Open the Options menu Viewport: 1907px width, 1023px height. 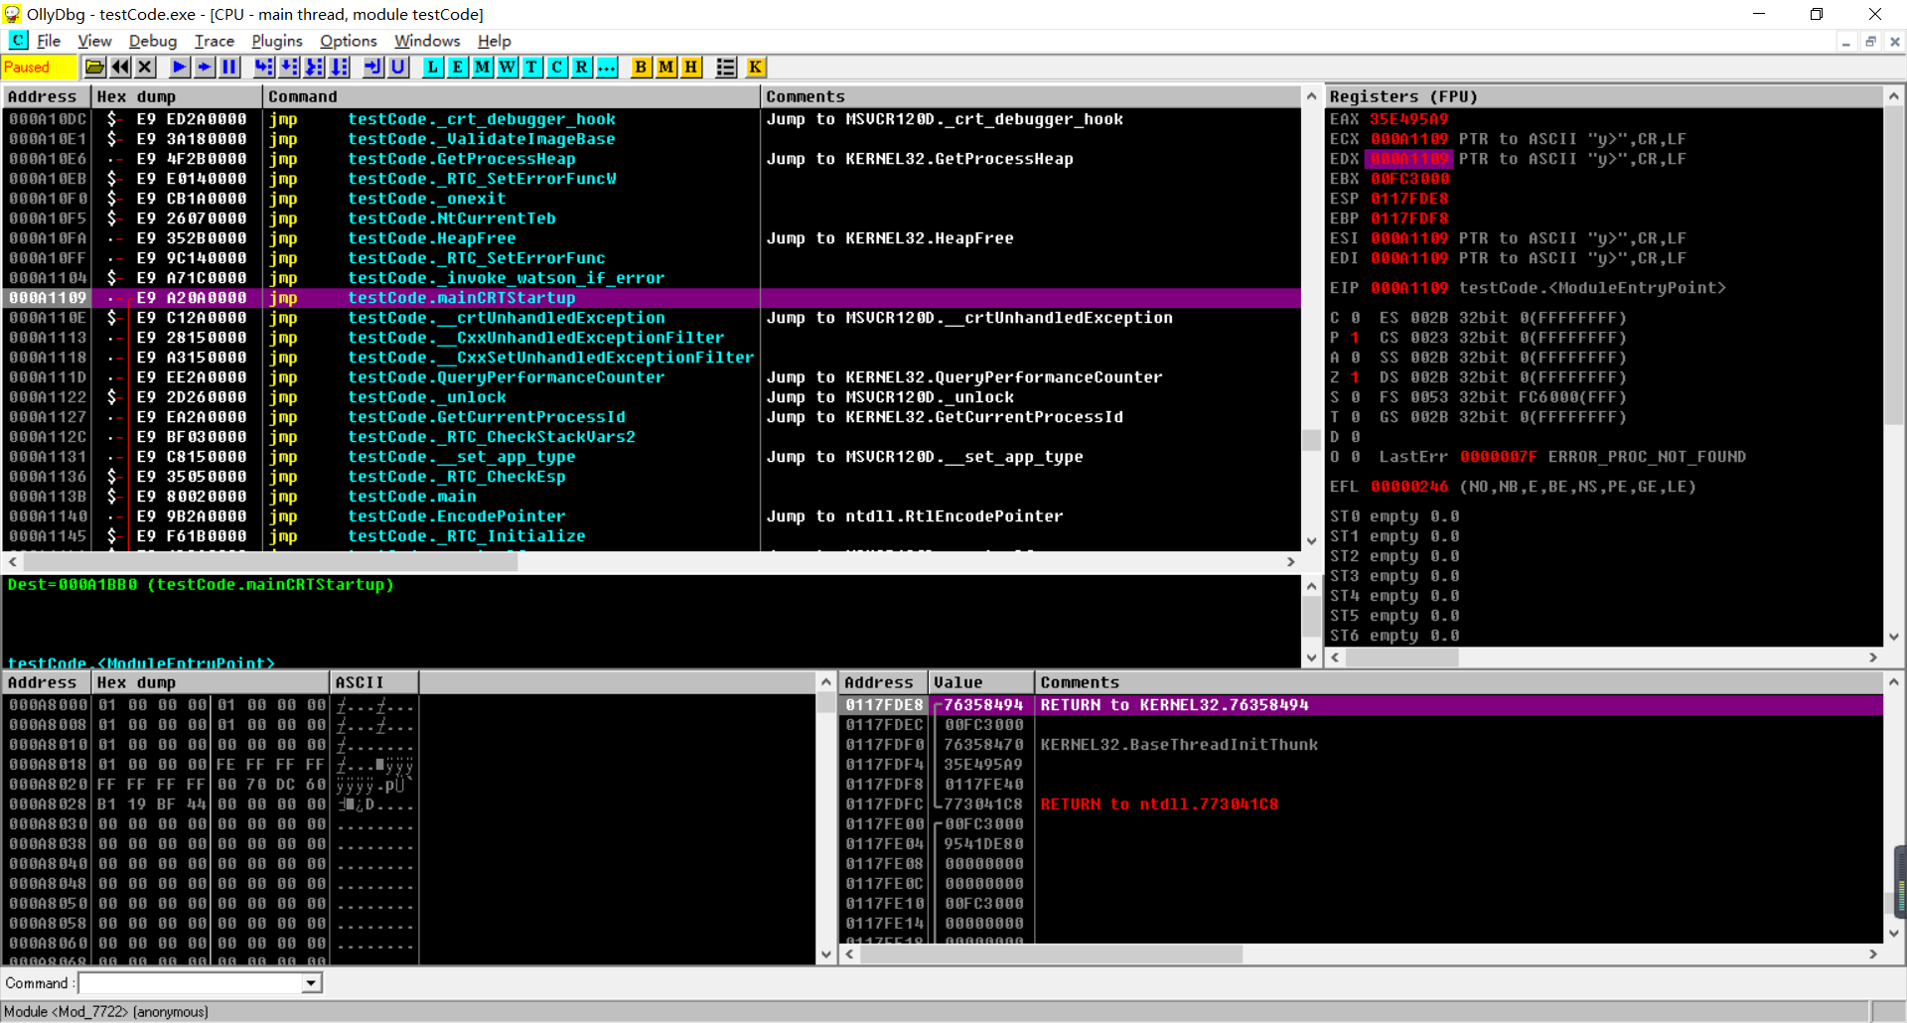349,41
